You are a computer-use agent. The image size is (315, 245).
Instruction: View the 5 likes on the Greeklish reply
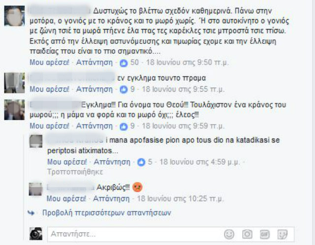pyautogui.click(x=141, y=162)
